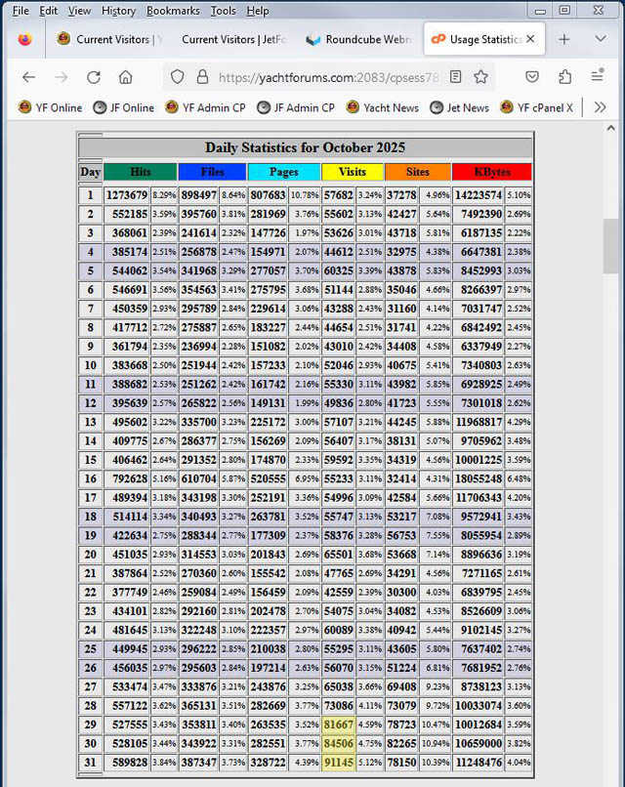Switch to the Roundcube Webmail tab
Image resolution: width=625 pixels, height=787 pixels.
pos(356,40)
